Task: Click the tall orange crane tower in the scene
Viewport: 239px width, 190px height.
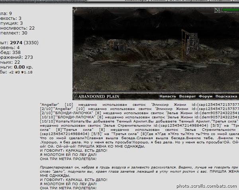Action: click(x=190, y=44)
